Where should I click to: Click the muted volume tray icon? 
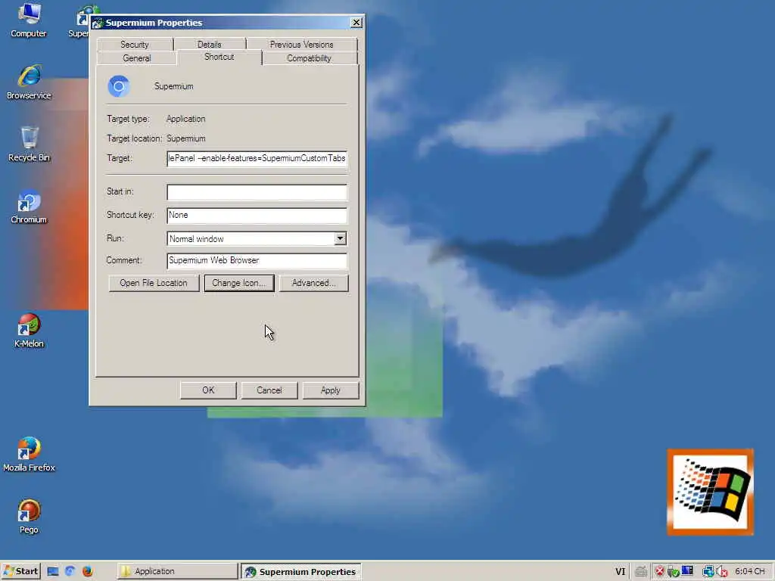point(721,572)
